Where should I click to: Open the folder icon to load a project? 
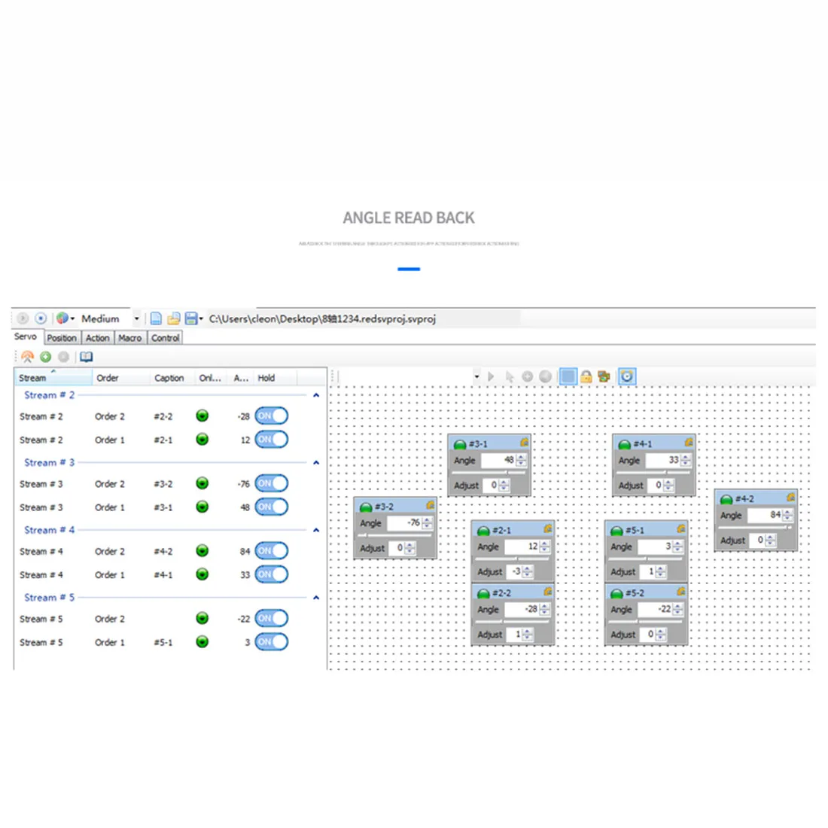tap(174, 318)
